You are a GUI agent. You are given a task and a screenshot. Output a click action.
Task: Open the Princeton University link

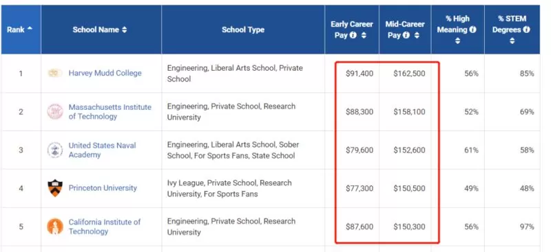pos(103,188)
